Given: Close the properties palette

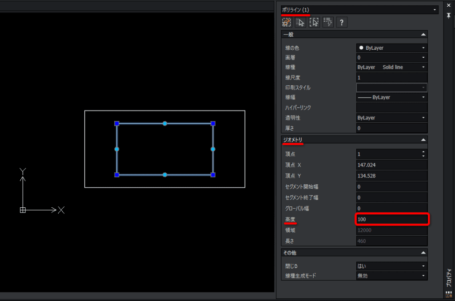Looking at the screenshot, I should [x=449, y=5].
